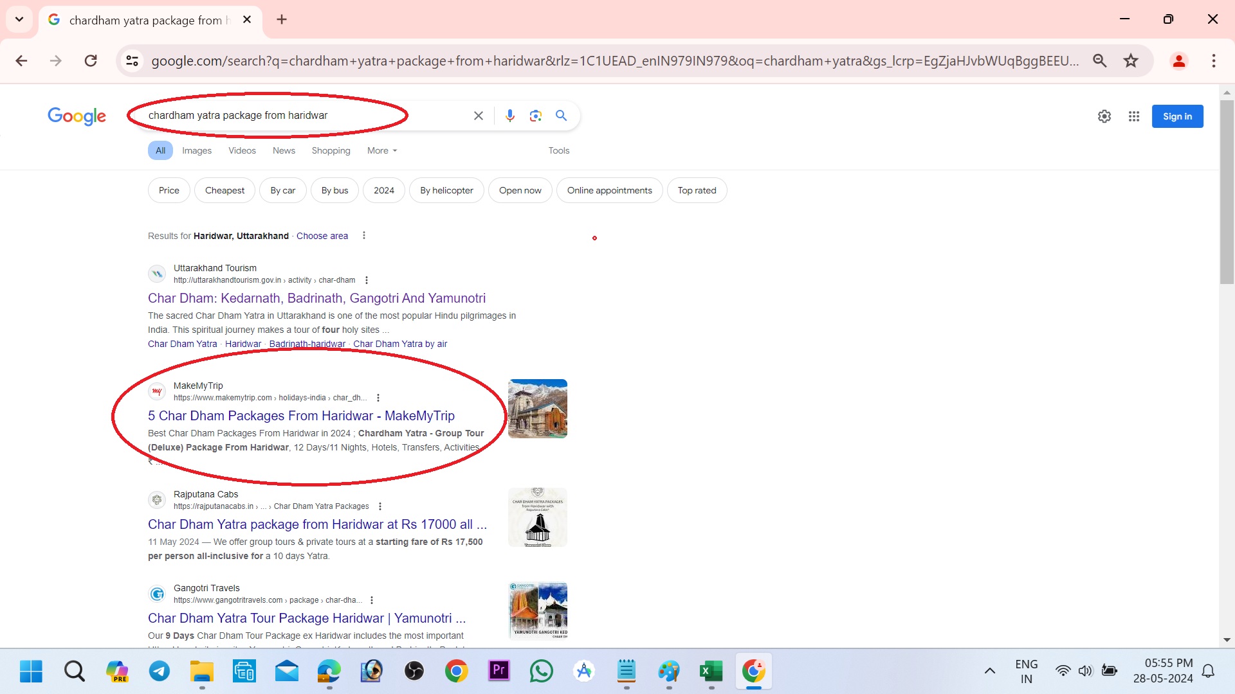Viewport: 1235px width, 694px height.
Task: Start a voice search with the microphone
Action: [x=510, y=116]
